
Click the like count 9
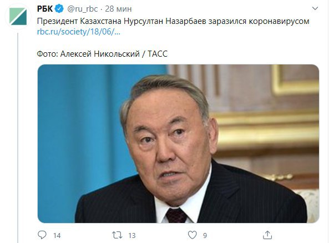[x=205, y=235]
